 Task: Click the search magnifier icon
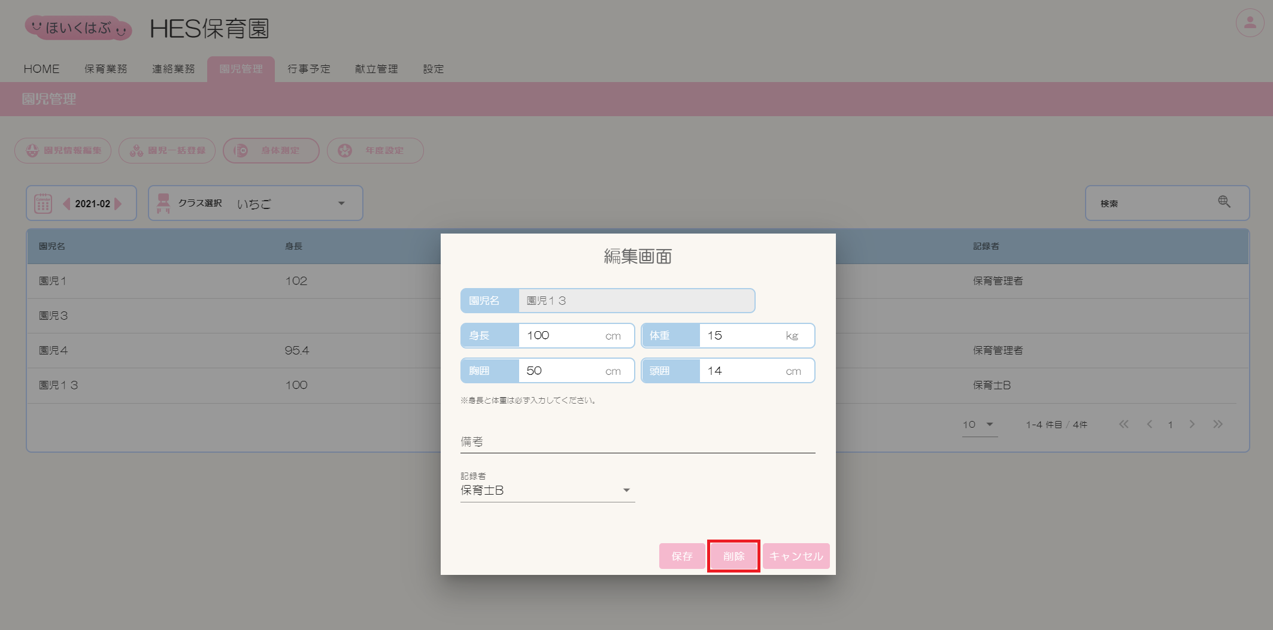point(1224,202)
